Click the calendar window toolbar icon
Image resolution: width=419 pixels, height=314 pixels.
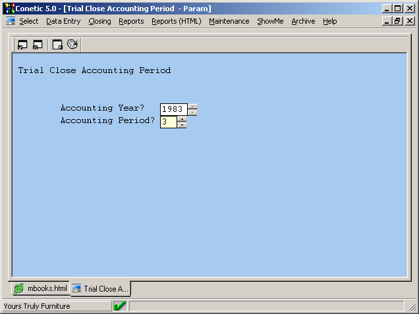[x=58, y=45]
